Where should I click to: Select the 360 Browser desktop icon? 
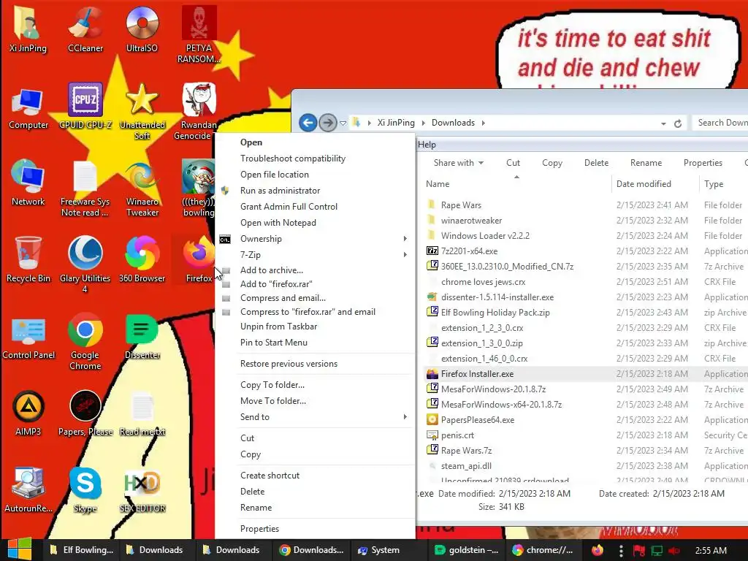click(x=142, y=259)
